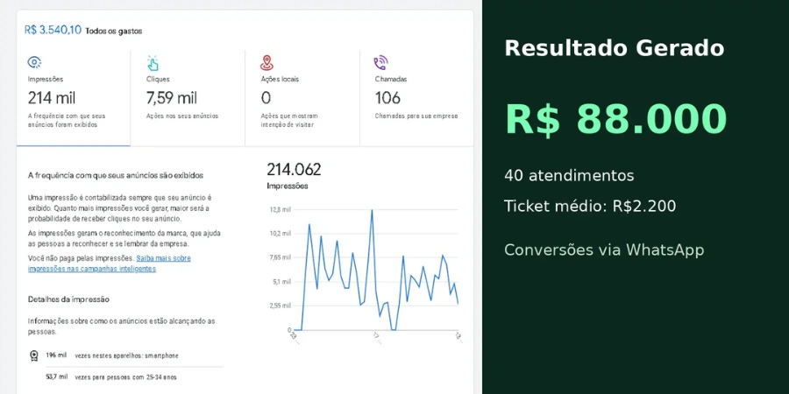Click the Impressões eye icon

[x=34, y=62]
